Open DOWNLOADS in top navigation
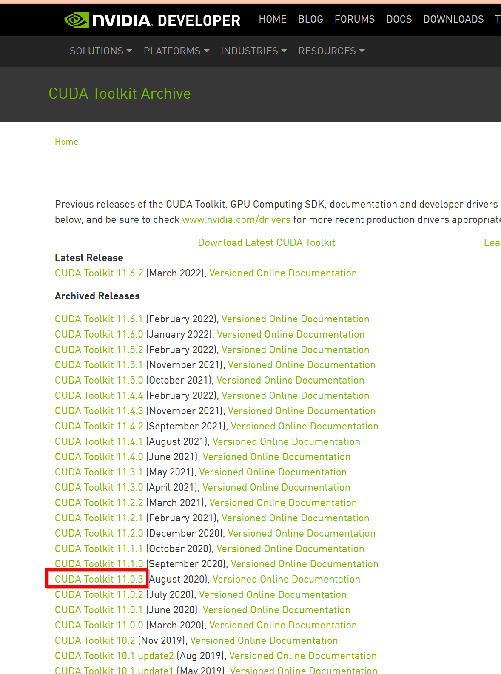The image size is (501, 674). (x=453, y=19)
